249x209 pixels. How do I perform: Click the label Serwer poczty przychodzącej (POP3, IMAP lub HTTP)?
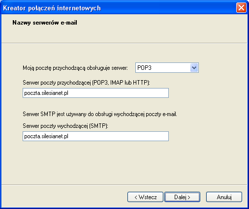86,83
